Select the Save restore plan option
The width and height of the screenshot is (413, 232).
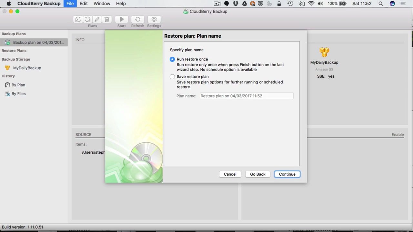172,77
